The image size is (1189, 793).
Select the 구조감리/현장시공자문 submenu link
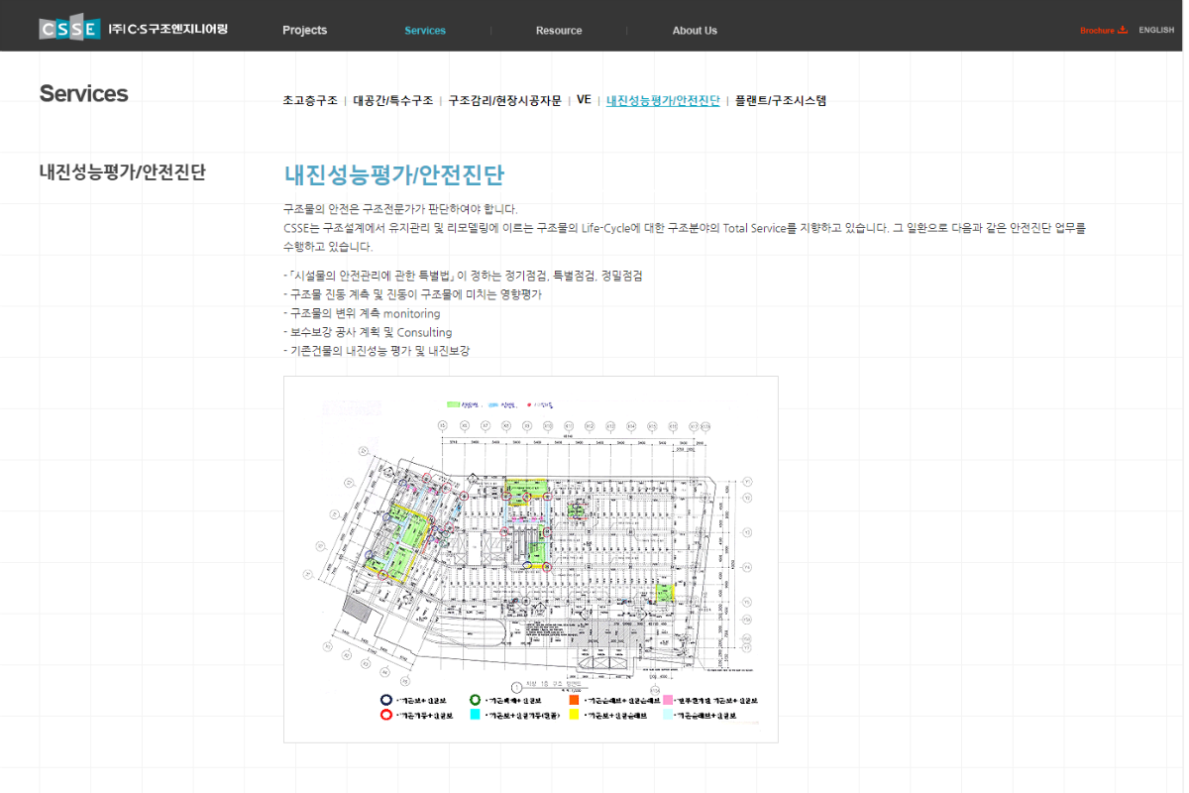[x=504, y=100]
